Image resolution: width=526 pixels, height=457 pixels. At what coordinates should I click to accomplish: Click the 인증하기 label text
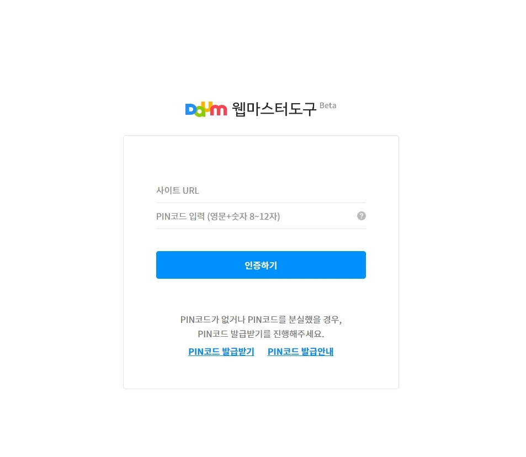(x=261, y=265)
